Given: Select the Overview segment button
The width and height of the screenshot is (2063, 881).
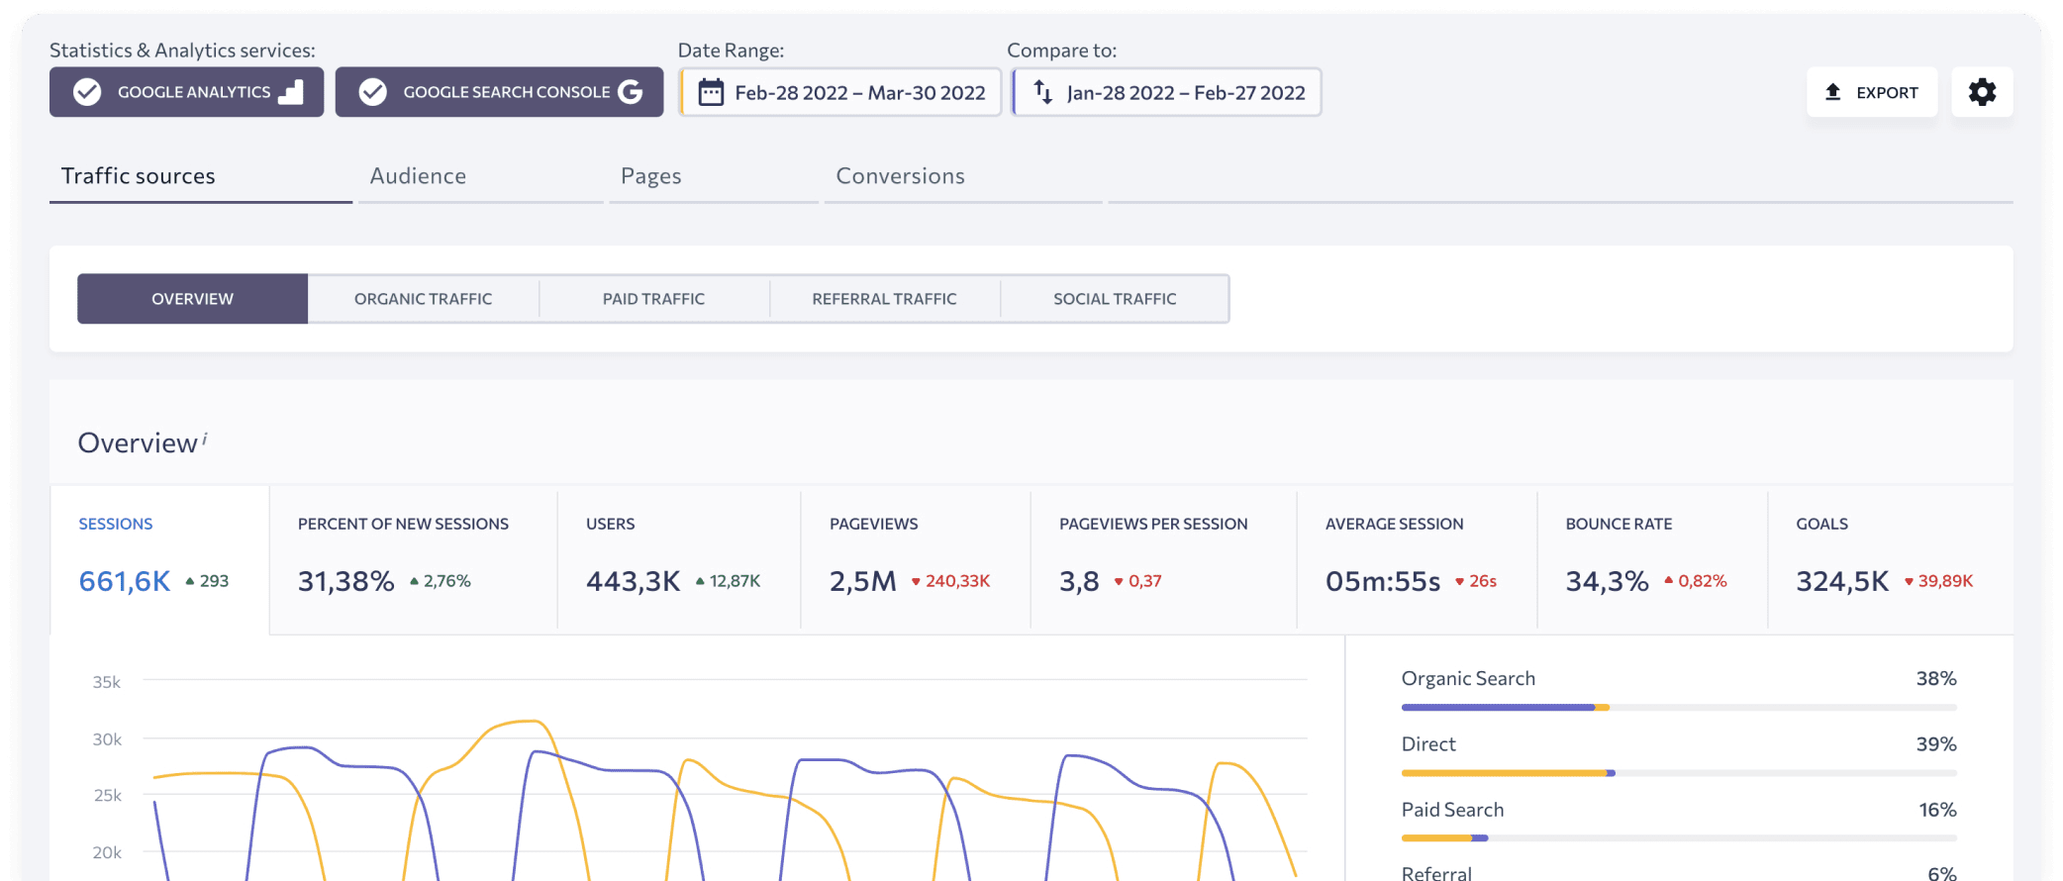Looking at the screenshot, I should pyautogui.click(x=193, y=299).
